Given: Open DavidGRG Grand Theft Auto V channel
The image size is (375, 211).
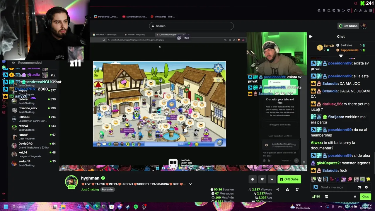Looking at the screenshot, I should pyautogui.click(x=33, y=145).
